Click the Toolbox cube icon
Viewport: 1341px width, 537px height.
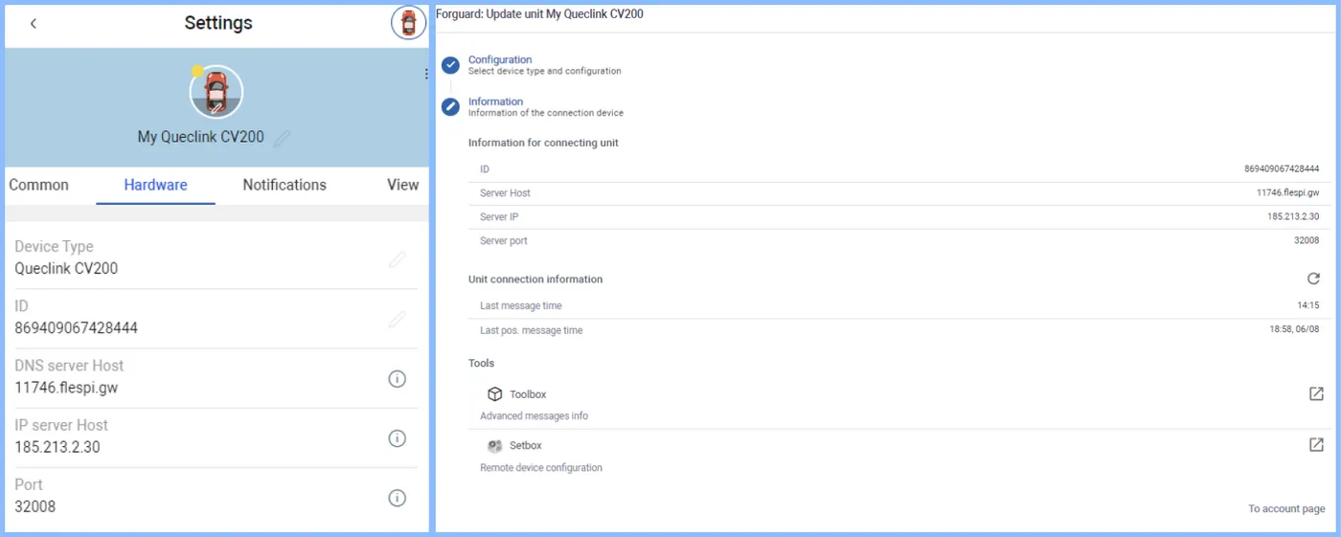[x=495, y=394]
